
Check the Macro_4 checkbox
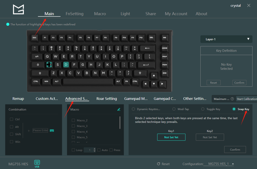(x=73, y=132)
